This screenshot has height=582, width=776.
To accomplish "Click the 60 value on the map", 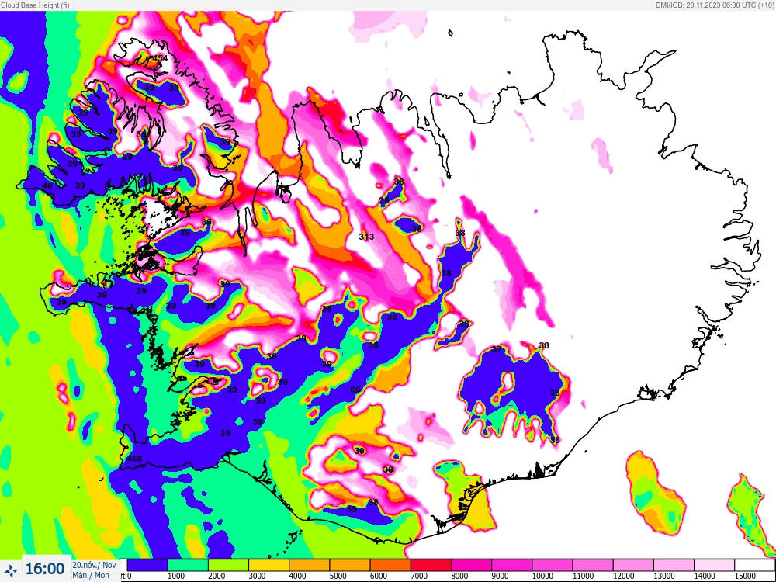I will coord(355,390).
